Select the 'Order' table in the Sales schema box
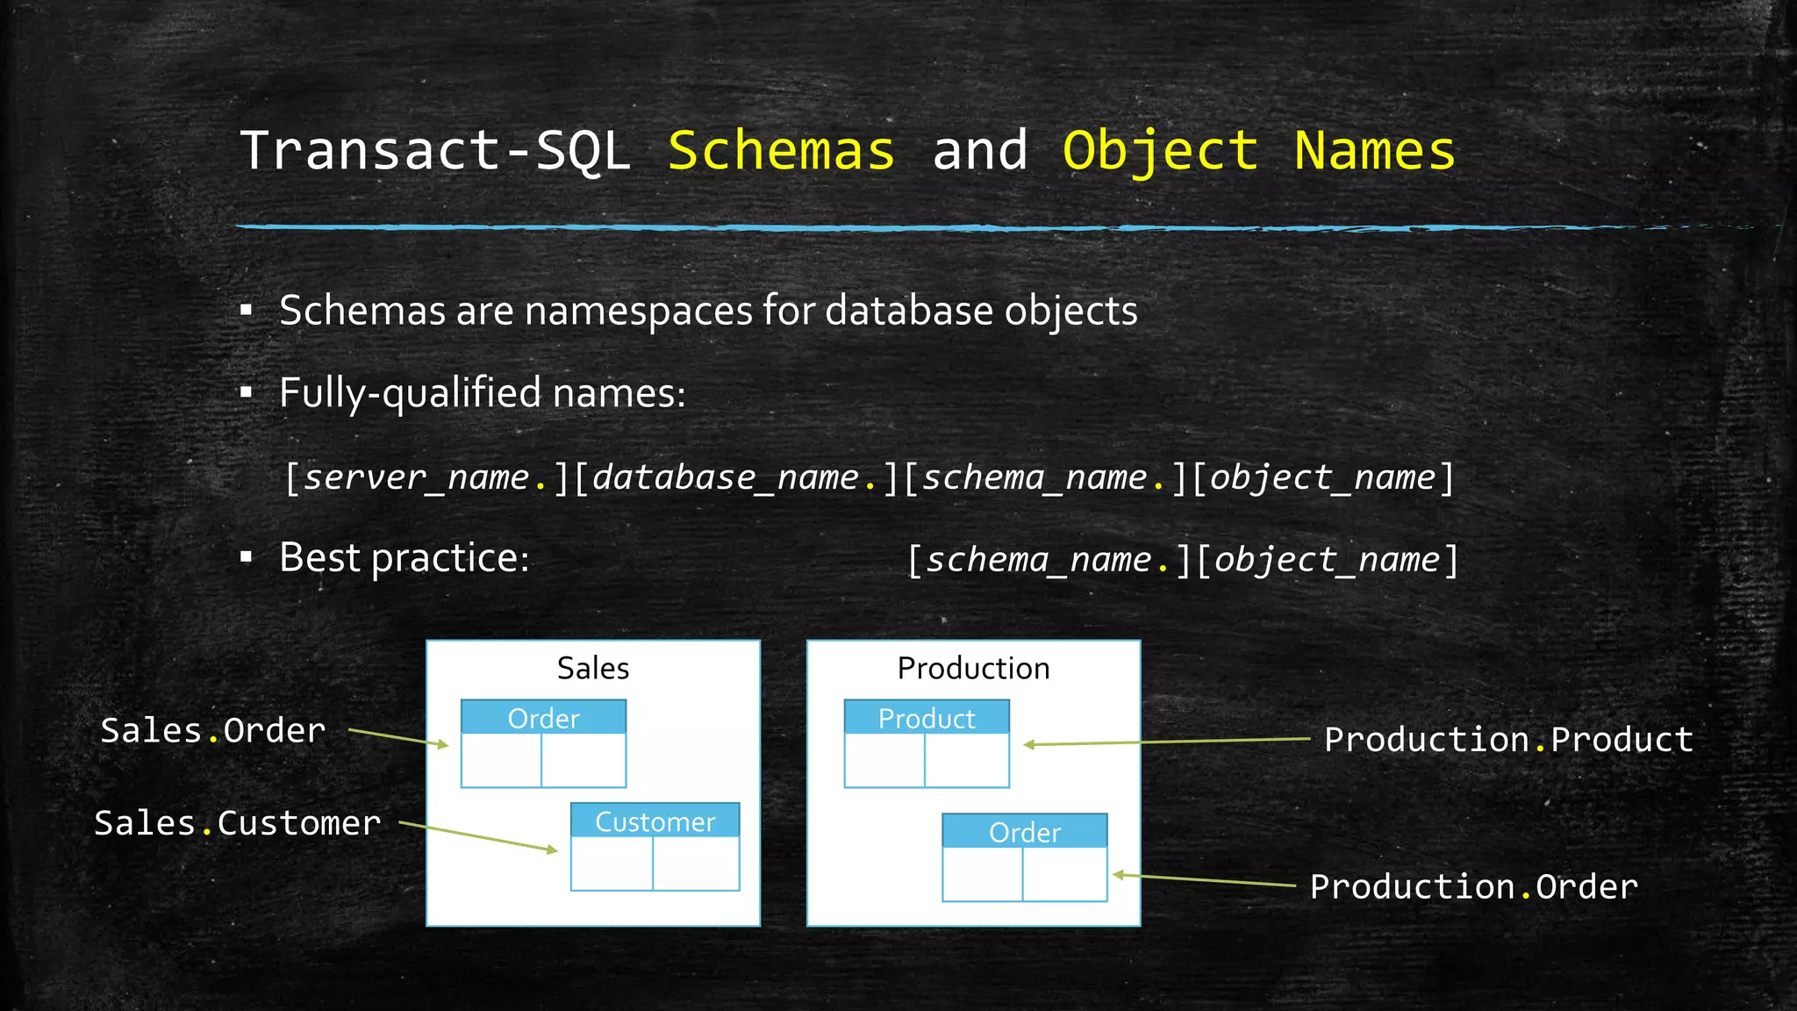The width and height of the screenshot is (1797, 1011). click(543, 743)
